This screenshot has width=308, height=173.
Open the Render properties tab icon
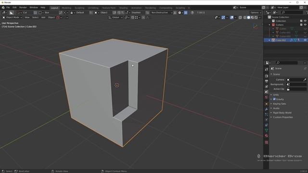pyautogui.click(x=267, y=76)
